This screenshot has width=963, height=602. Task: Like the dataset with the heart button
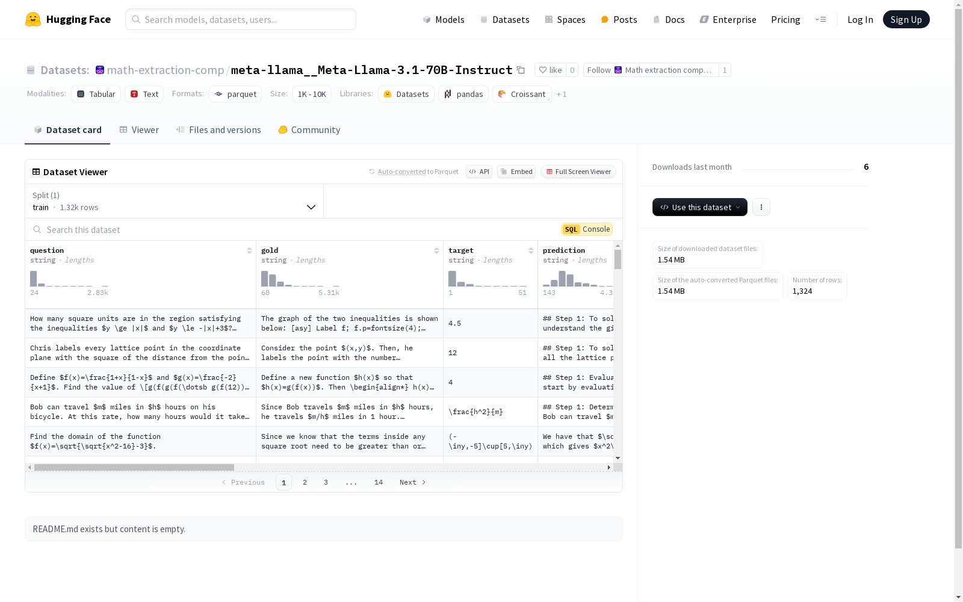tap(550, 70)
